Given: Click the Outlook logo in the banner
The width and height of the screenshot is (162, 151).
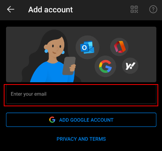Looking at the screenshot, I should click(87, 47).
